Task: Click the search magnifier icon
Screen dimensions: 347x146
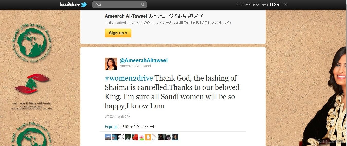Action: [143, 5]
